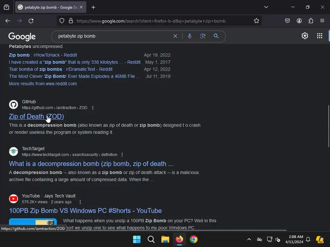Open Firefox application hamburger menu
This screenshot has width=330, height=247.
[x=322, y=21]
